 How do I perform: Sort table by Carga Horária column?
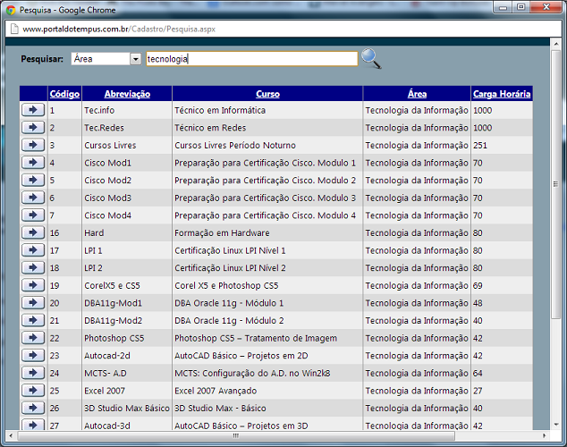click(x=502, y=94)
